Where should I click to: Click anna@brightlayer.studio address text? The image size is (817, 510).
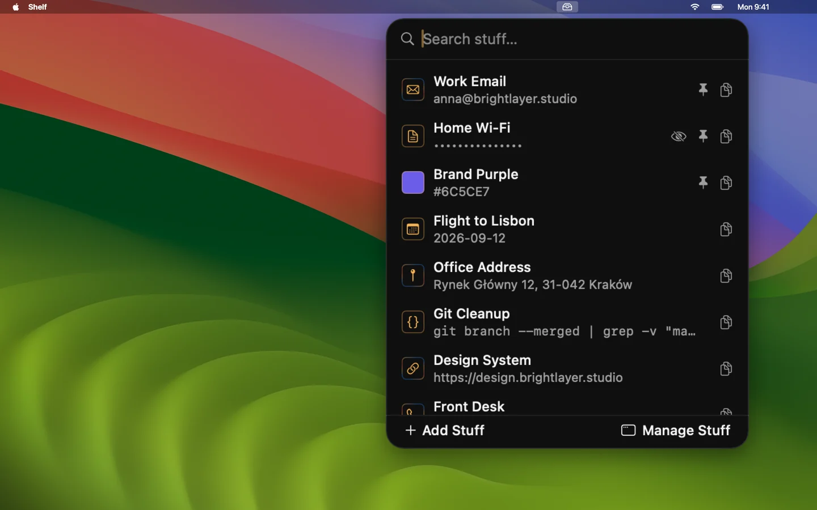[x=505, y=99]
